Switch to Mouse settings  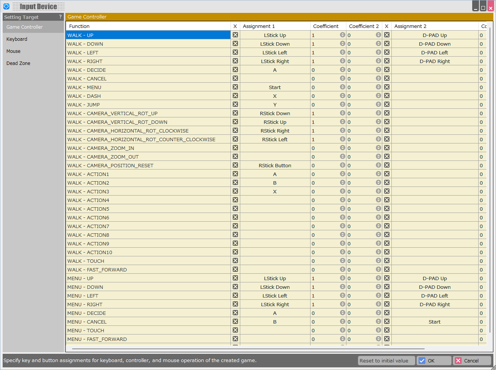click(14, 51)
